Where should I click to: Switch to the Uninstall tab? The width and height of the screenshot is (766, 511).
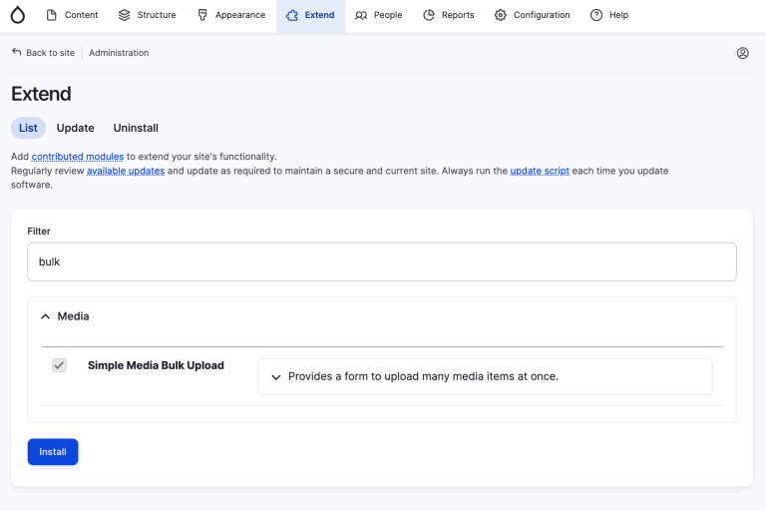136,128
